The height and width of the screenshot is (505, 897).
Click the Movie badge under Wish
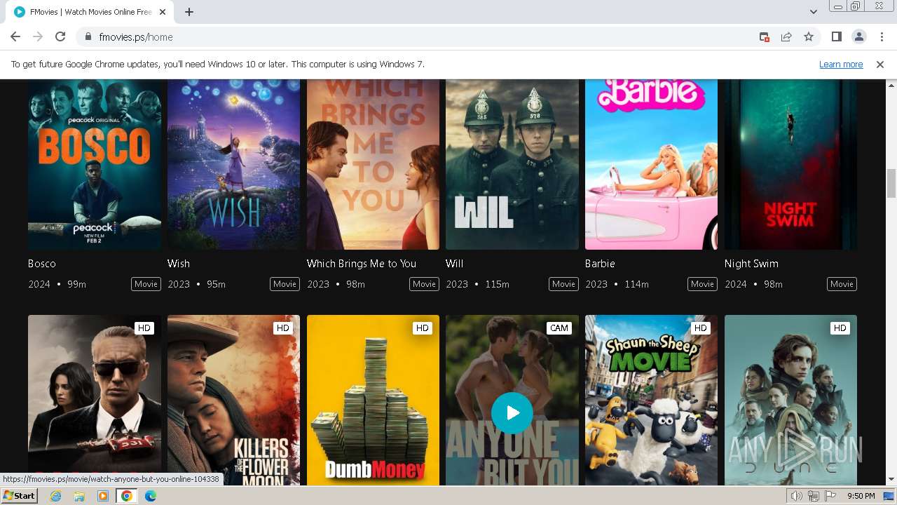[285, 284]
